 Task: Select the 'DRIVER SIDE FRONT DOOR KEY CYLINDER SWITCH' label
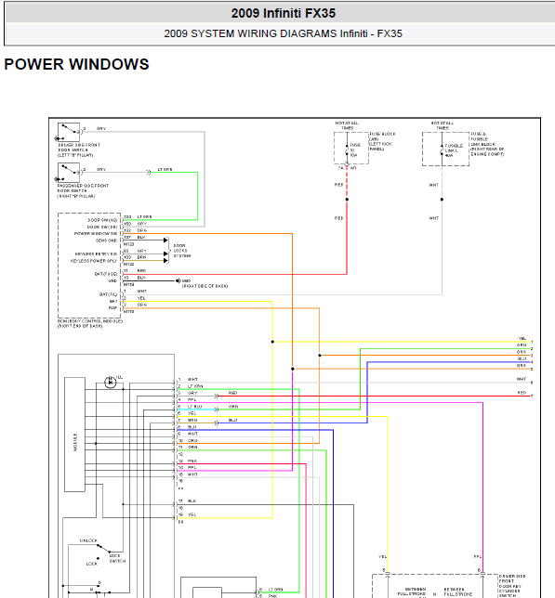point(512,586)
